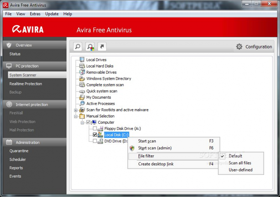This screenshot has height=197, width=280.
Task: Open Scheduler in sidebar
Action: pyautogui.click(x=18, y=159)
